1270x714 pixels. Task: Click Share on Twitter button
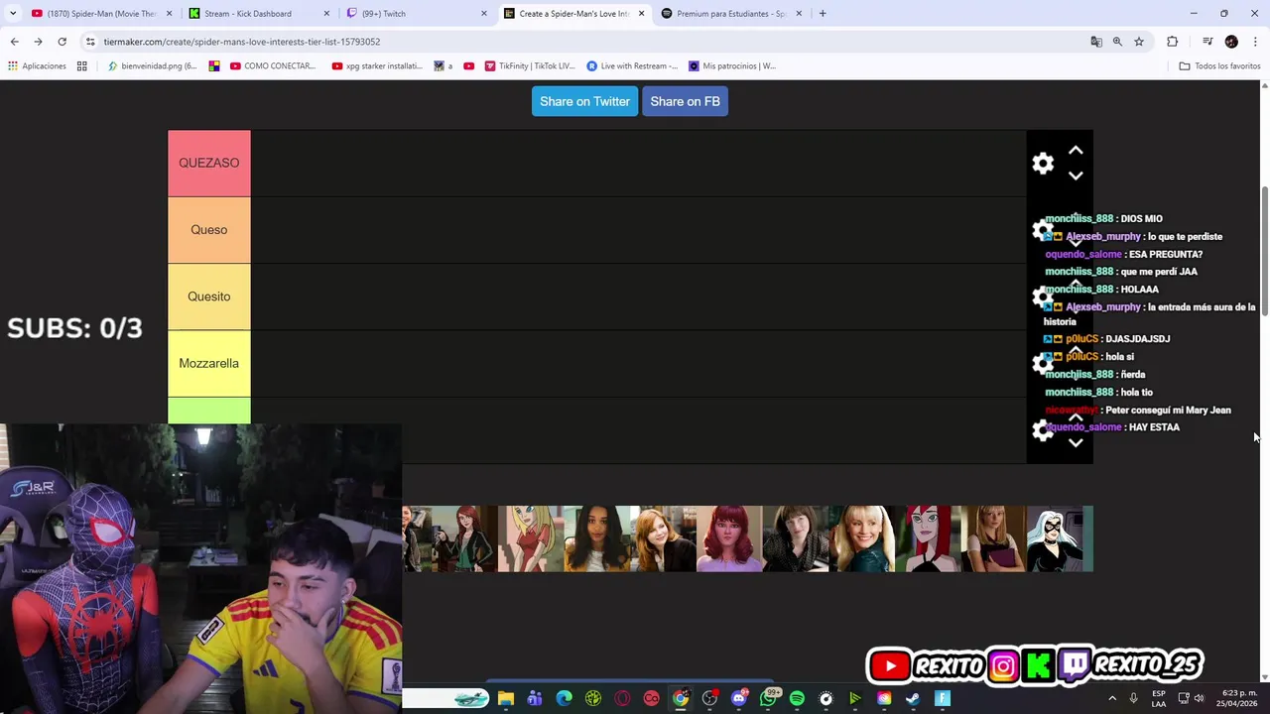coord(584,101)
